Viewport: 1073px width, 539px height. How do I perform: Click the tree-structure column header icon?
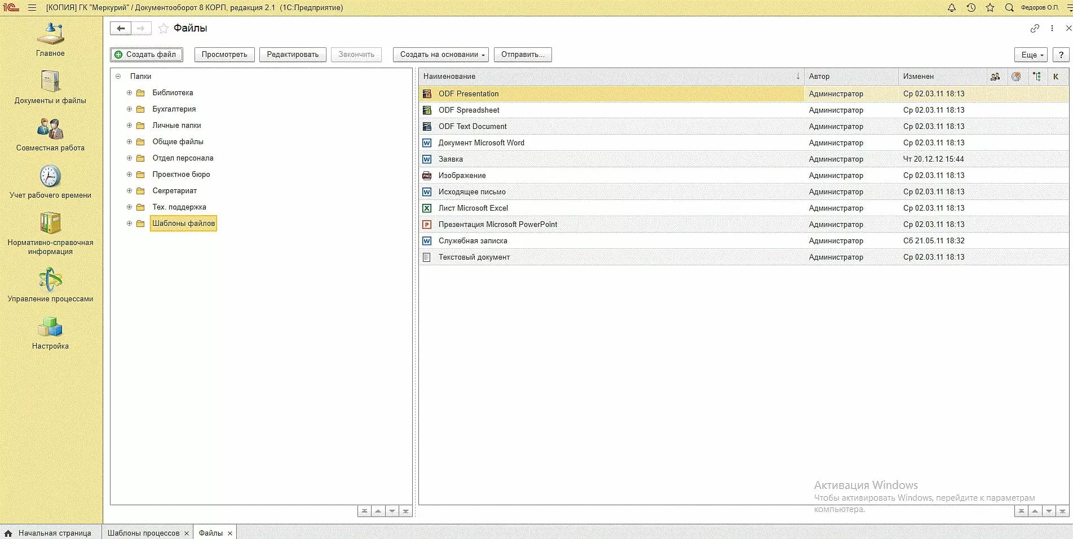coord(1036,77)
